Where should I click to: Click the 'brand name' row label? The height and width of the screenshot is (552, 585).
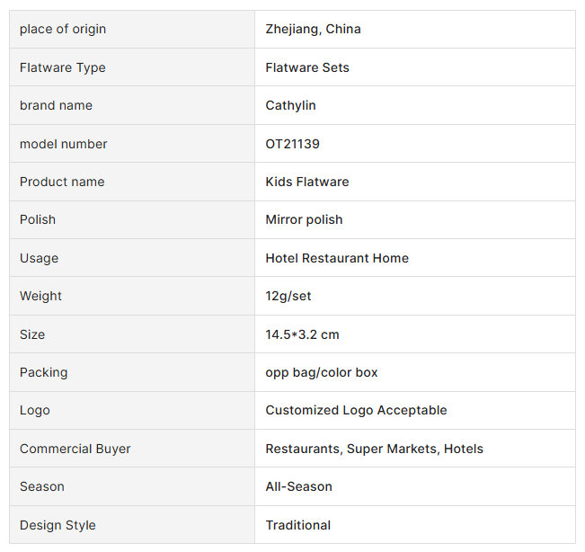(x=56, y=105)
